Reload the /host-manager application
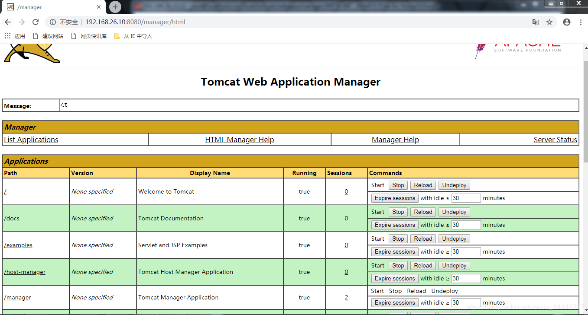The height and width of the screenshot is (315, 588). coord(423,265)
